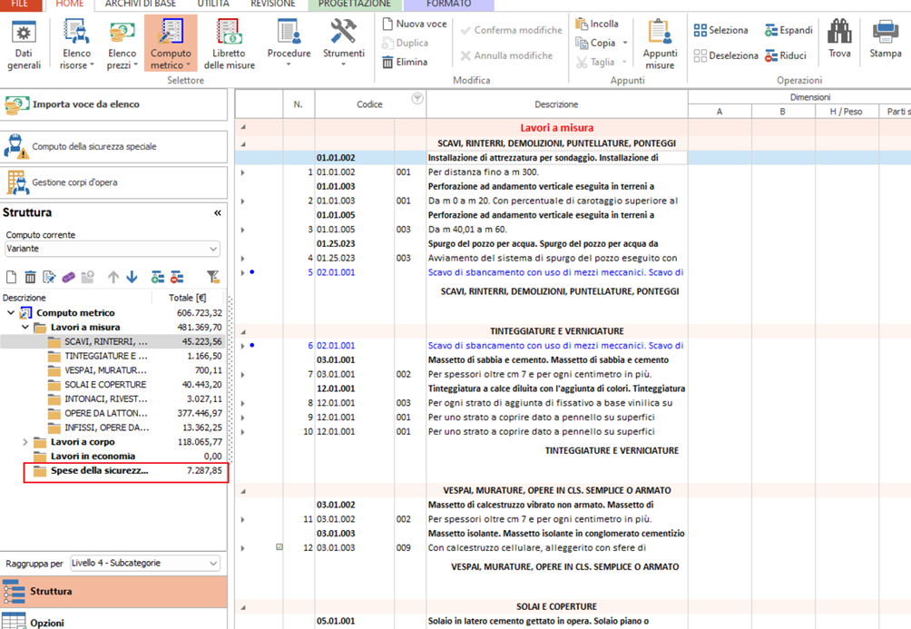911x629 pixels.
Task: Move node up with the up arrow
Action: click(x=113, y=278)
